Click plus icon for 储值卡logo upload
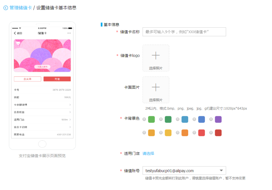 coord(156,55)
